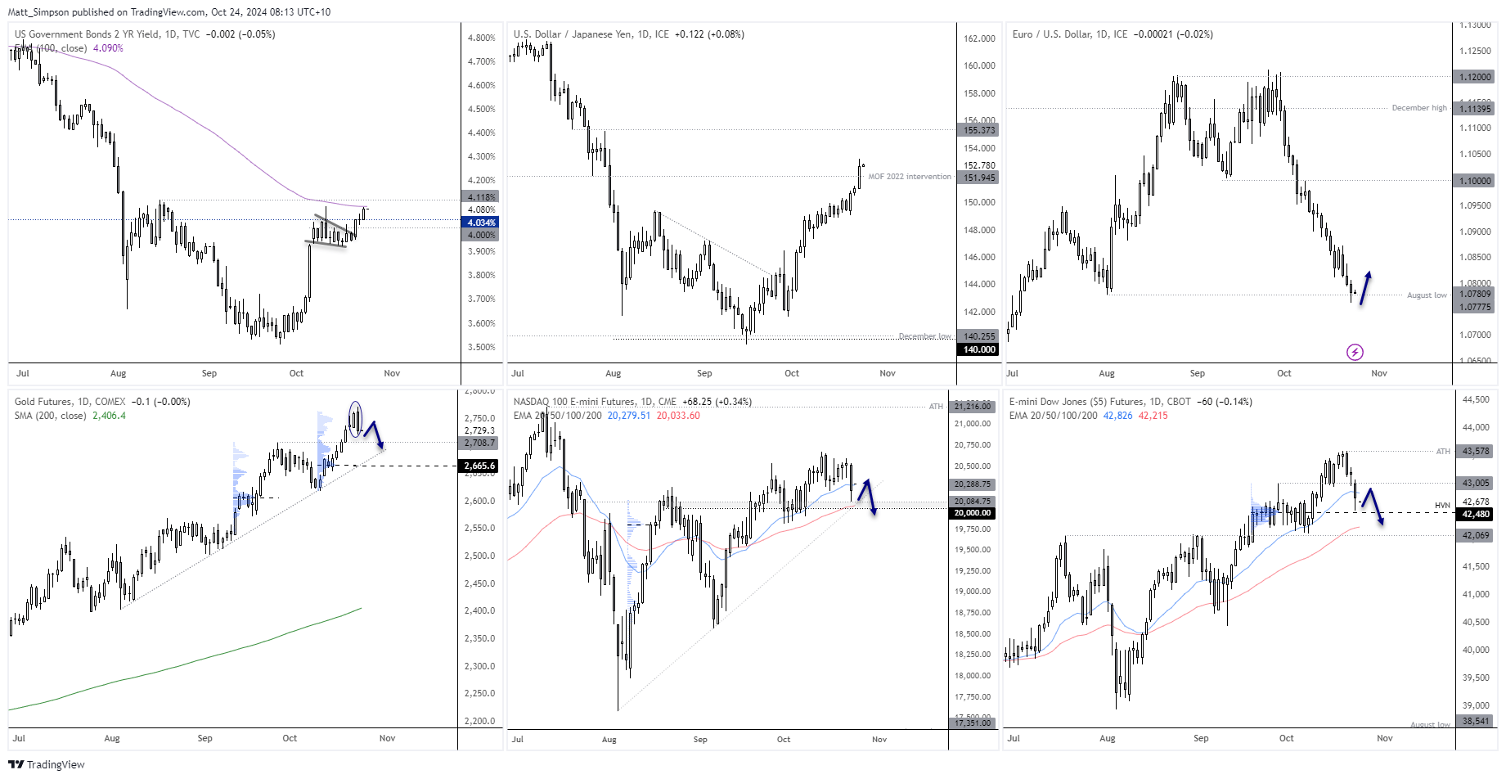Select the MOF 2022 intervention level label
This screenshot has width=1506, height=779.
[x=910, y=177]
